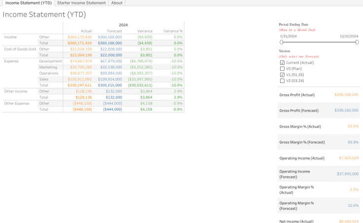Screen dimensions: 363x223
Task: Click the 12/31/2024 end date field
Action: [349, 36]
